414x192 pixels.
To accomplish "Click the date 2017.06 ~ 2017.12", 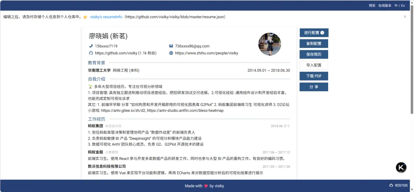I will (x=276, y=153).
